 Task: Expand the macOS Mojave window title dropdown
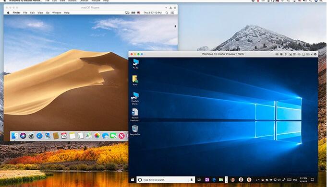[x=166, y=8]
